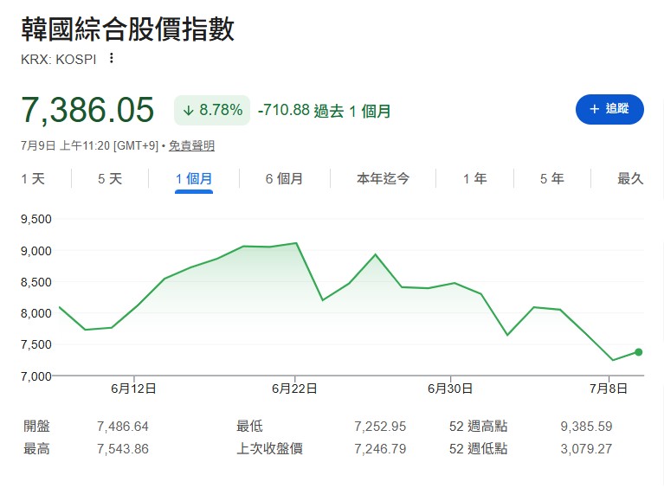Click the 6月22日 x-axis label
This screenshot has height=488, width=664.
coord(294,388)
